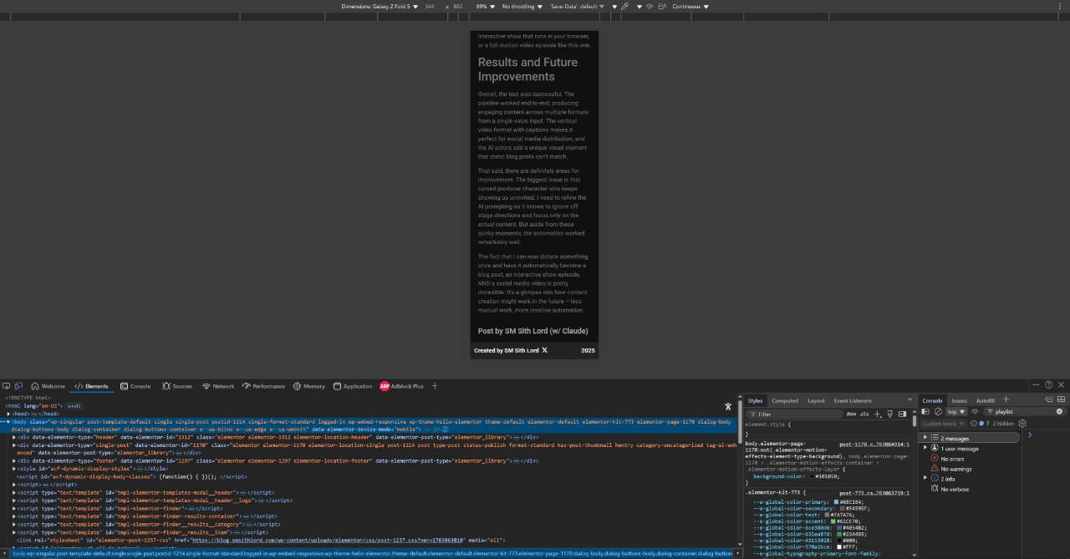Select the drawer Console tab
The width and height of the screenshot is (1070, 559).
(932, 400)
